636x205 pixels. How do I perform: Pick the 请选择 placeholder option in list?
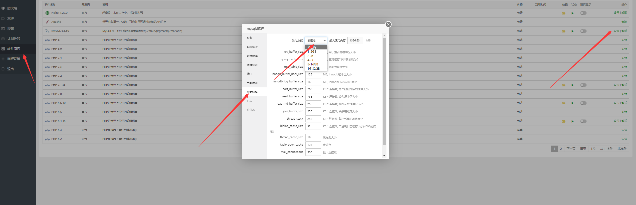coord(316,47)
